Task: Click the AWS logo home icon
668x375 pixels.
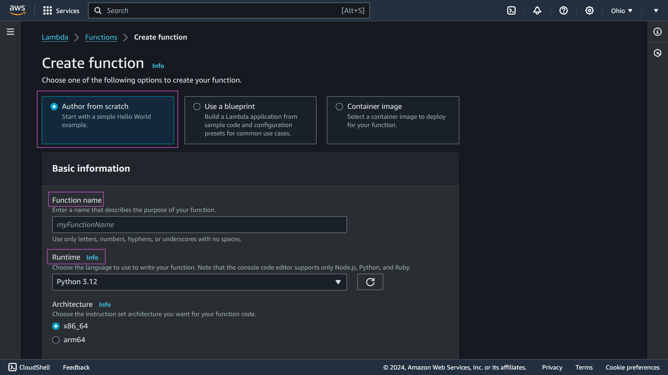Action: (x=17, y=10)
